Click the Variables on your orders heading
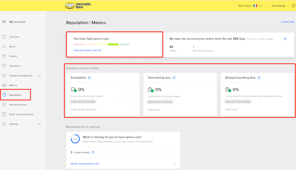296x170 pixels. click(x=82, y=68)
